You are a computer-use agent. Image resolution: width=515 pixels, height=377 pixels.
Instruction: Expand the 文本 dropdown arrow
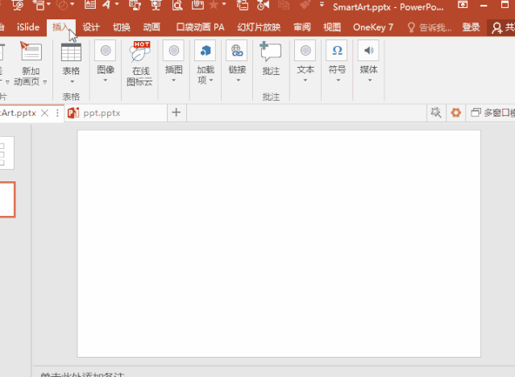coord(305,80)
